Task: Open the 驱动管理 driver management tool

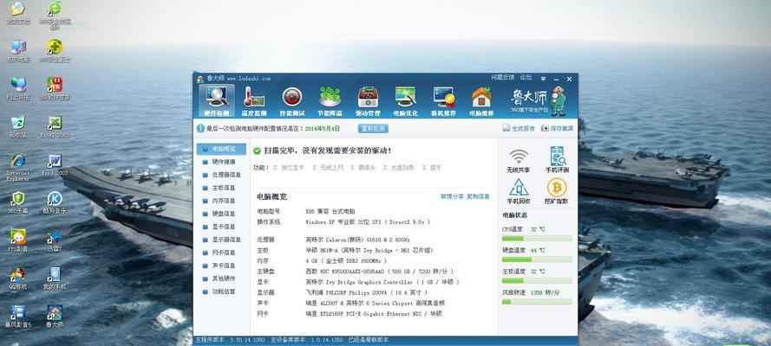Action: click(368, 101)
